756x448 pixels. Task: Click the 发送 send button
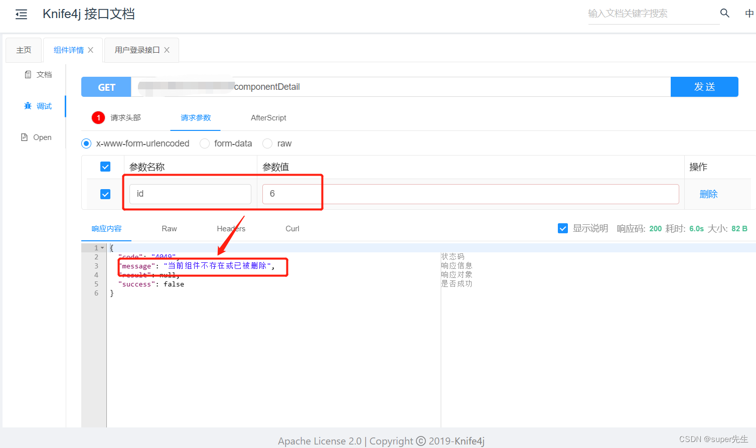point(704,87)
